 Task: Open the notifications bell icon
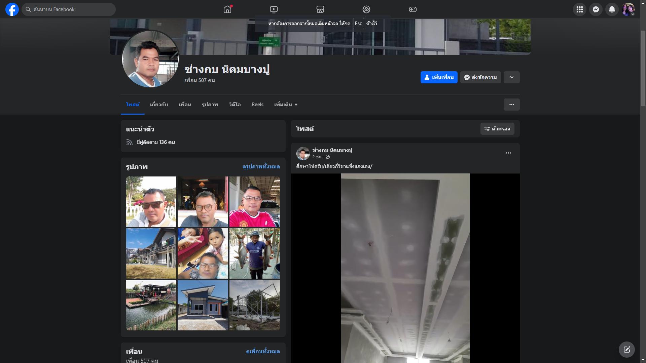pos(612,9)
